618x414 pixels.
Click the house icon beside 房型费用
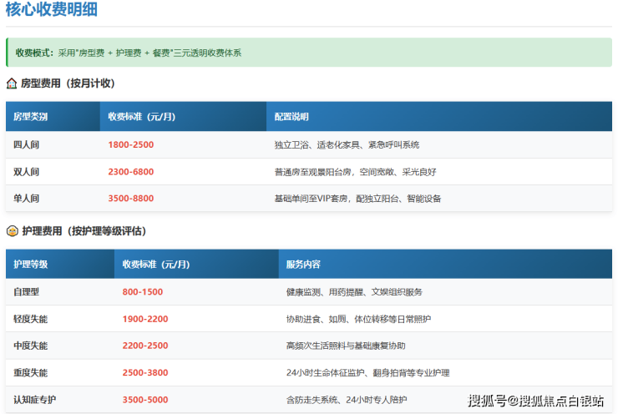(x=12, y=83)
